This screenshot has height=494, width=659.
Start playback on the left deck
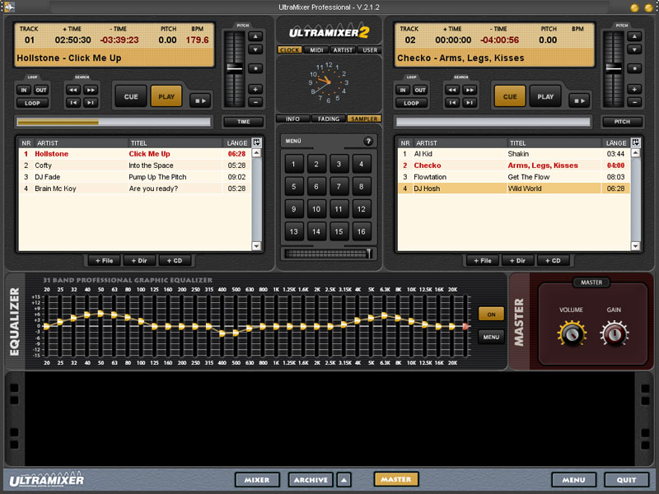pyautogui.click(x=166, y=96)
